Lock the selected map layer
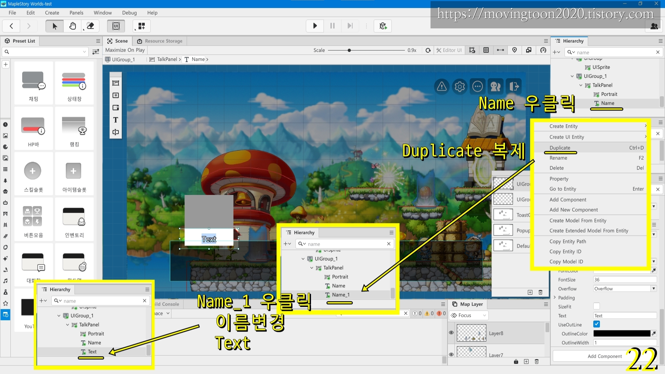Image resolution: width=665 pixels, height=374 pixels. click(516, 362)
